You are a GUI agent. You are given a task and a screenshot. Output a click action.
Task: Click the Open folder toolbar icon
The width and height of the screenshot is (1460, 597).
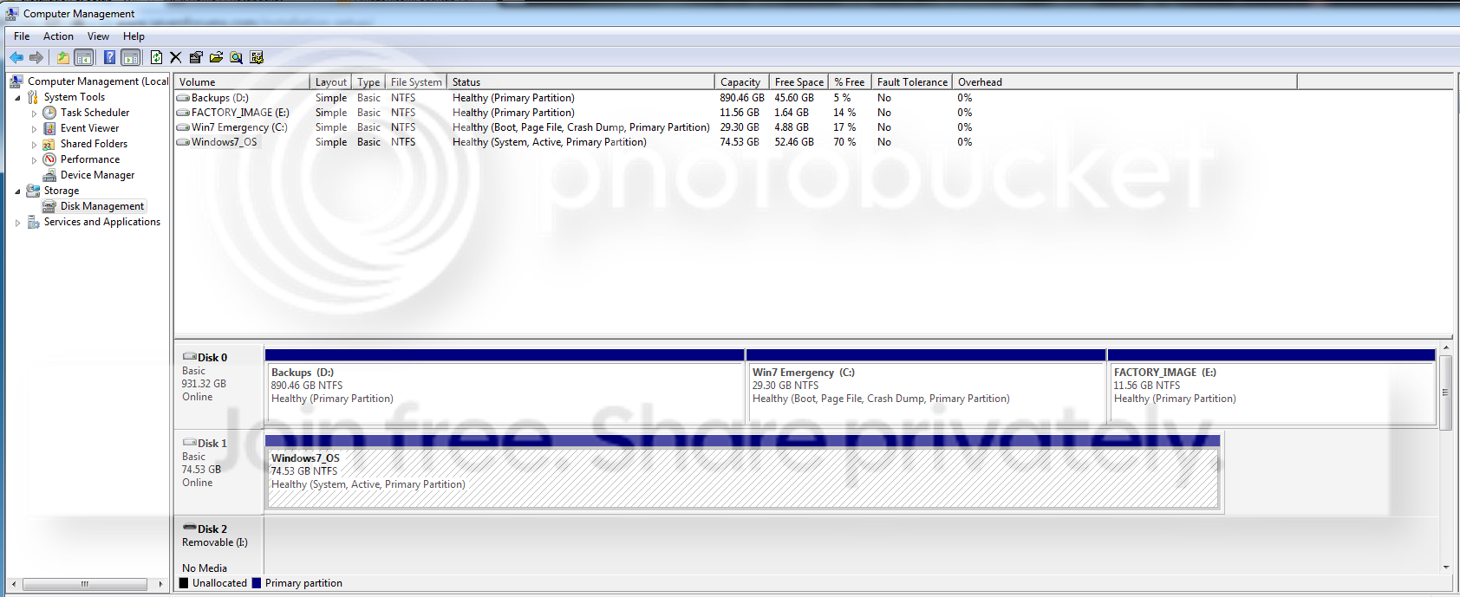(x=216, y=57)
